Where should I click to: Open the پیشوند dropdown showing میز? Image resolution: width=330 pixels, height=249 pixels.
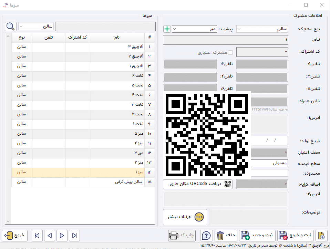click(194, 29)
